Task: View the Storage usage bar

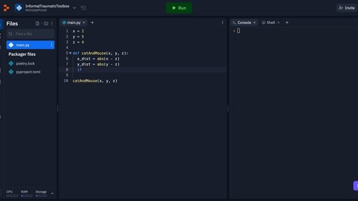Action: click(41, 196)
